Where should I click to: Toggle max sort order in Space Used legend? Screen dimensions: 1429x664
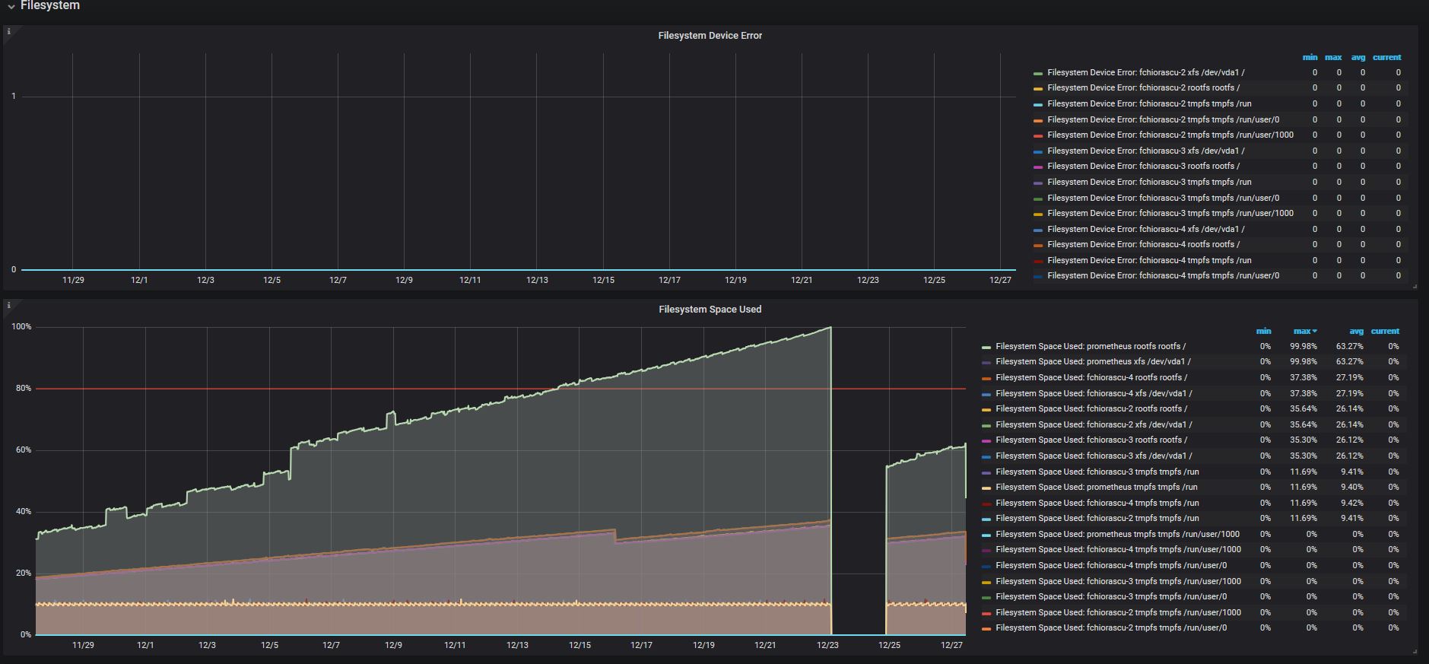pos(1305,331)
